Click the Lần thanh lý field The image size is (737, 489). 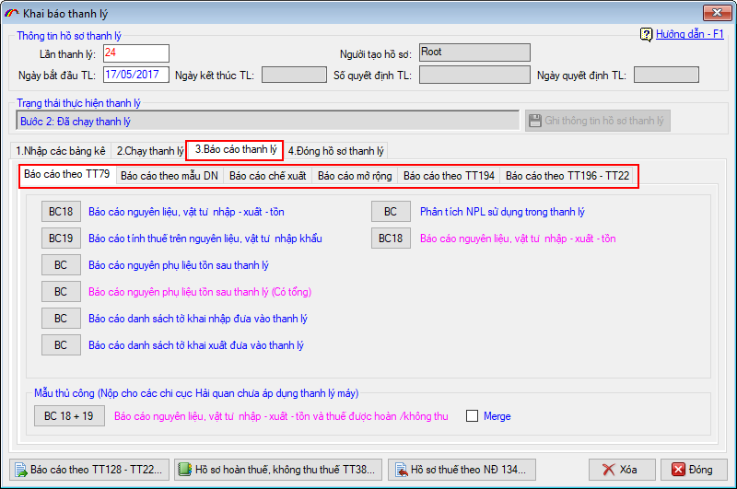[136, 53]
